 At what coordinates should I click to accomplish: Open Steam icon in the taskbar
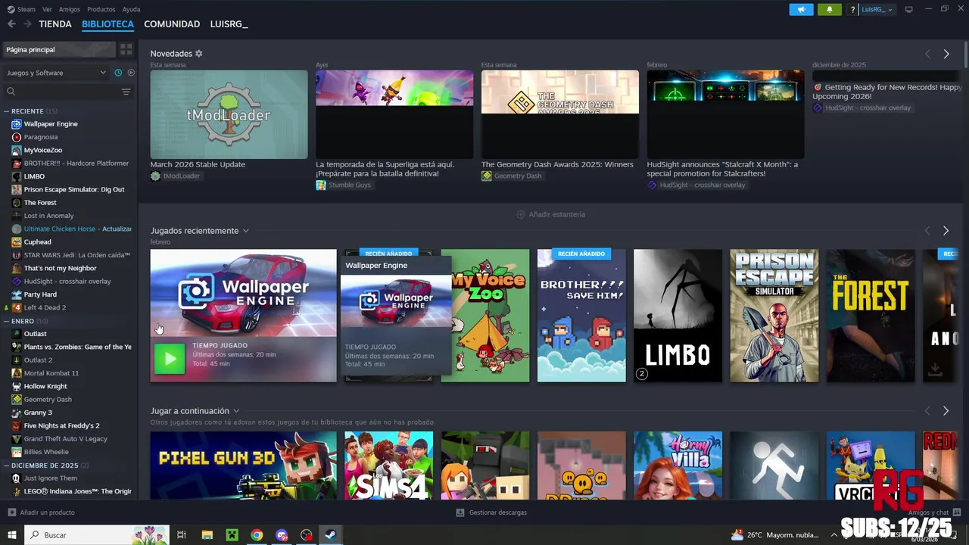[331, 535]
